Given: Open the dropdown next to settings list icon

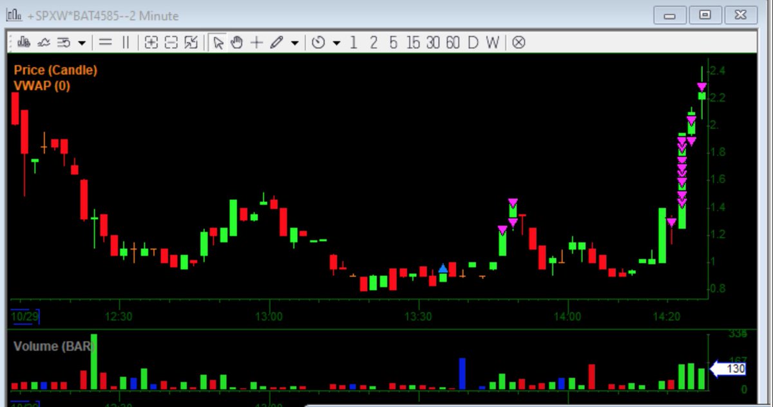Looking at the screenshot, I should tap(82, 43).
